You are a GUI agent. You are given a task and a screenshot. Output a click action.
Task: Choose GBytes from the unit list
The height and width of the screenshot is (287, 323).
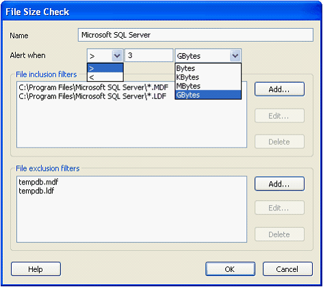(x=208, y=95)
